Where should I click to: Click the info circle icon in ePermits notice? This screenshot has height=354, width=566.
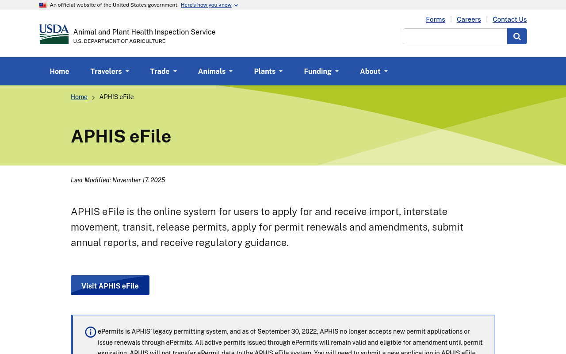click(91, 332)
